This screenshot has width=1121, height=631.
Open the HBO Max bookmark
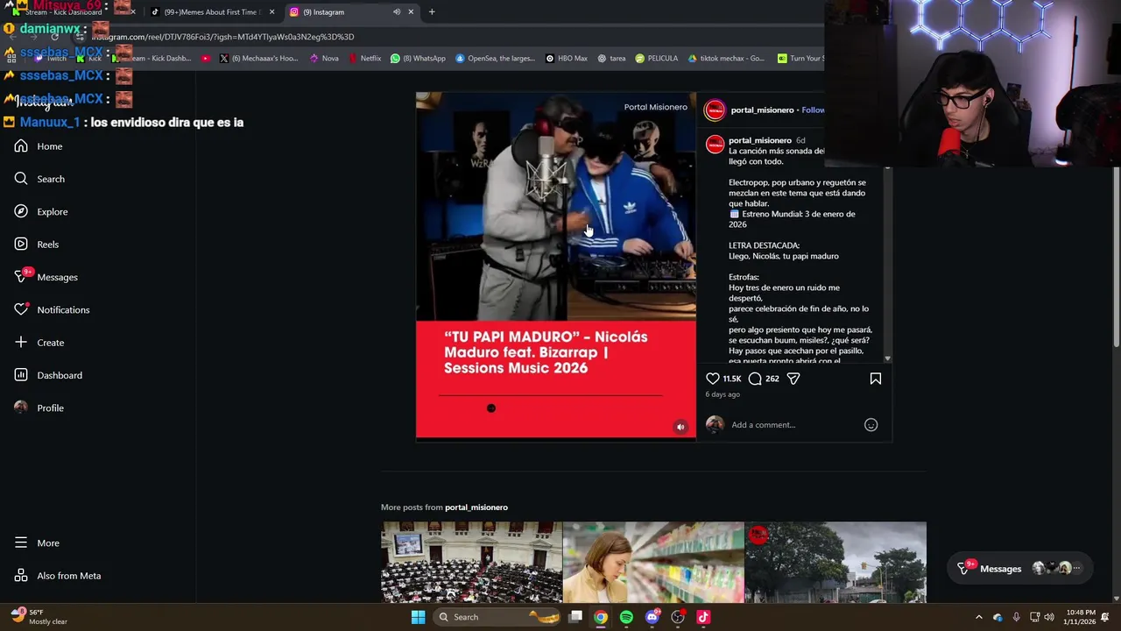tap(567, 59)
